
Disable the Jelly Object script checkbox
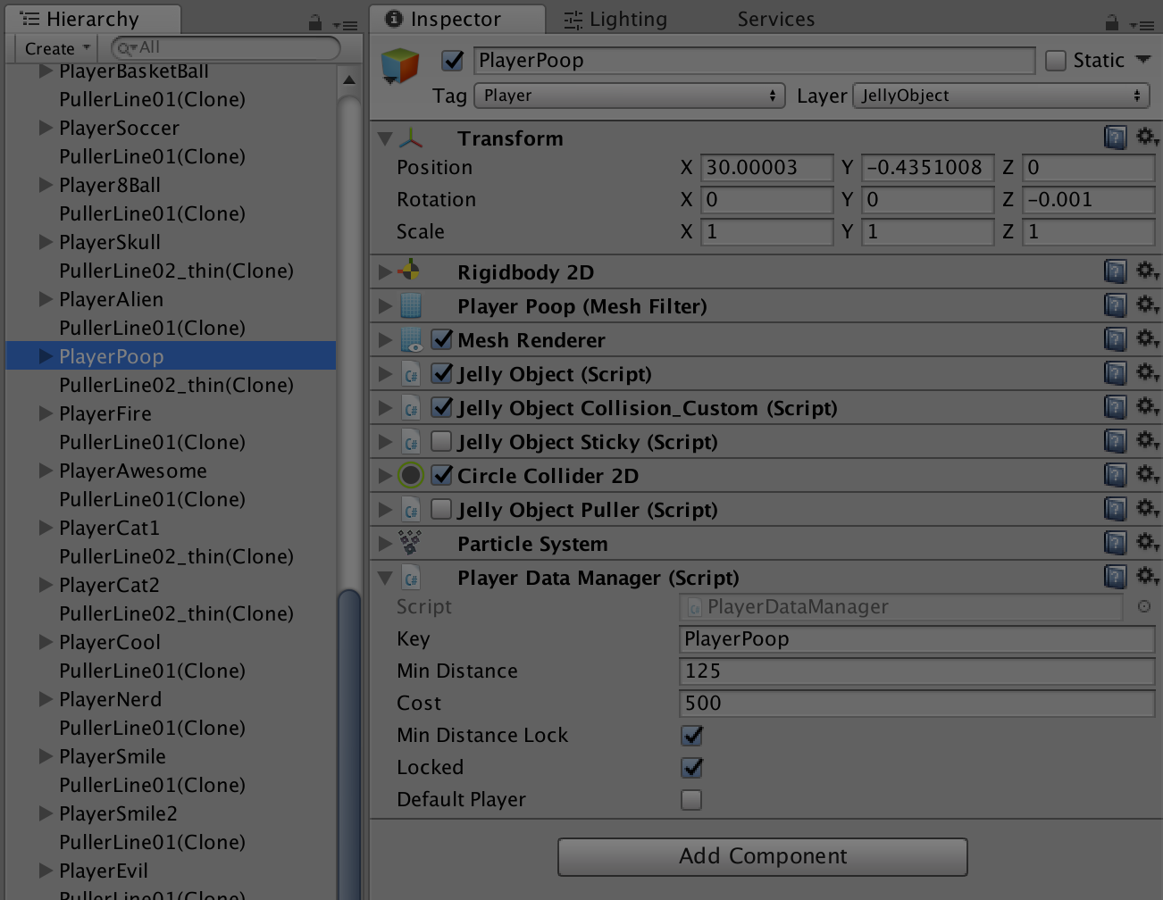click(x=441, y=373)
